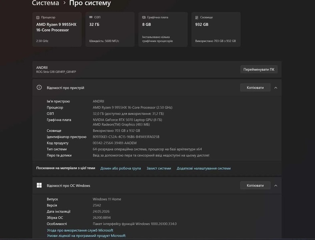Open Захист системи link
Screen dimensions: 315x240
tap(159, 168)
